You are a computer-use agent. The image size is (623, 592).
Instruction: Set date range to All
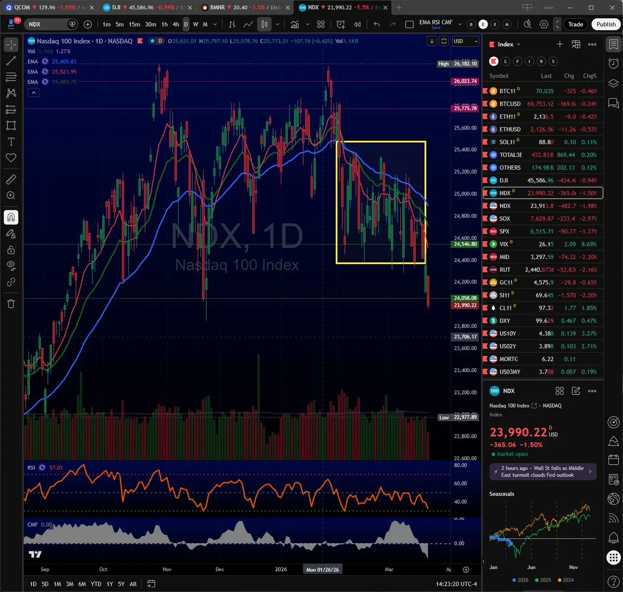click(x=133, y=584)
